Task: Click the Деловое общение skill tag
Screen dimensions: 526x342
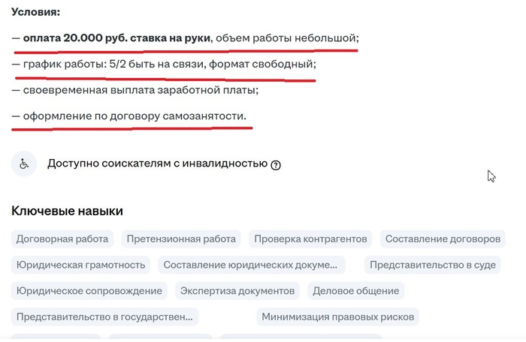Action: point(356,290)
